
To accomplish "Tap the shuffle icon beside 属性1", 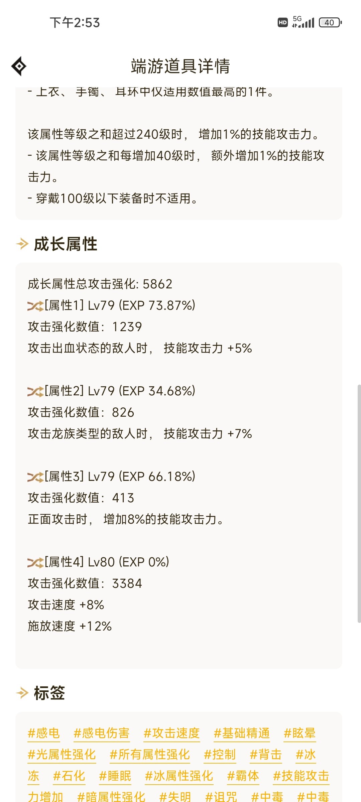I will pyautogui.click(x=35, y=306).
